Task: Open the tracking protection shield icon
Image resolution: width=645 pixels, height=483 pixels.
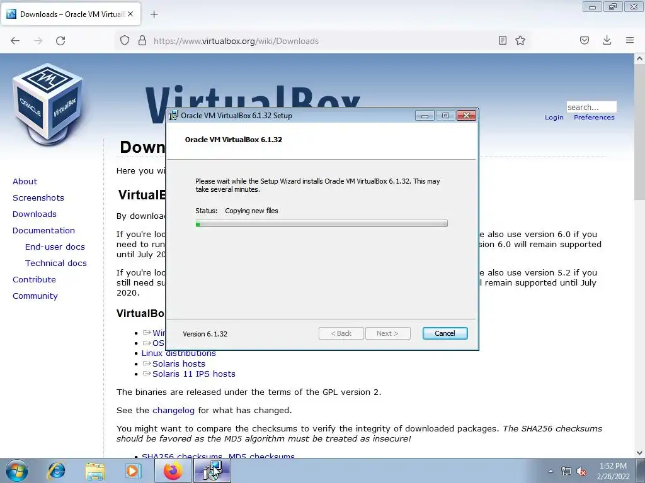Action: click(125, 41)
